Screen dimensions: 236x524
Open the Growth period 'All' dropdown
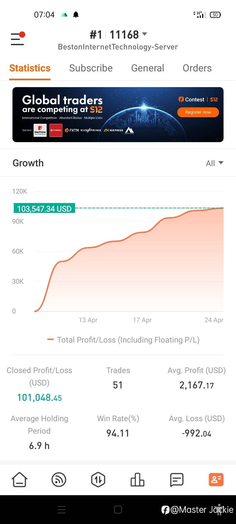[x=214, y=163]
